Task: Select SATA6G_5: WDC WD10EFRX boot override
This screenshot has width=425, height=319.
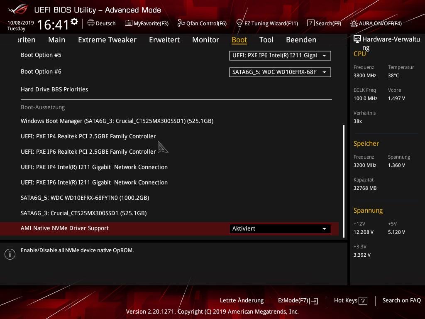Action: point(85,198)
